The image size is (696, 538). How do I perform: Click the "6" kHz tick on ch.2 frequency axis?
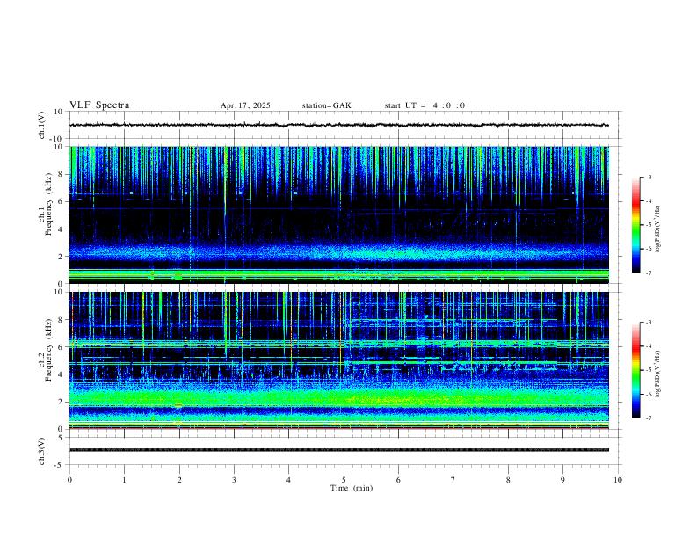61,347
